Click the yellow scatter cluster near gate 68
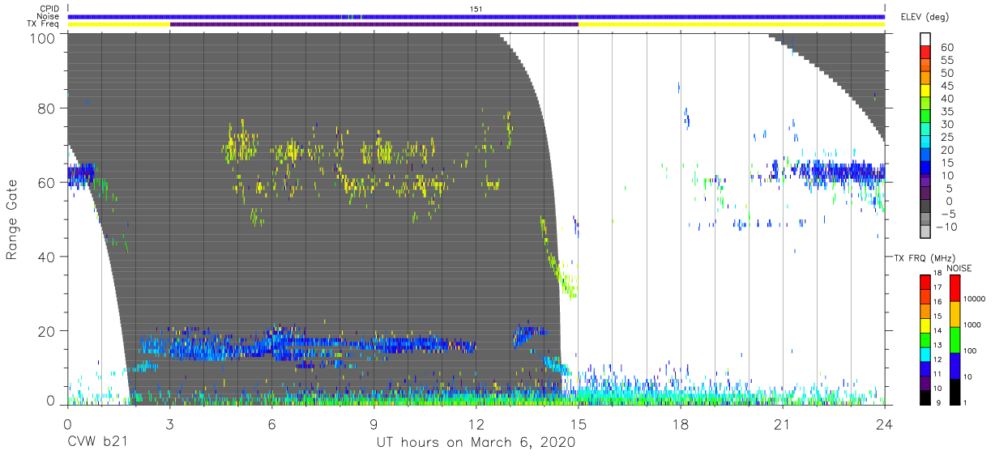Image resolution: width=995 pixels, height=459 pixels. 241,146
